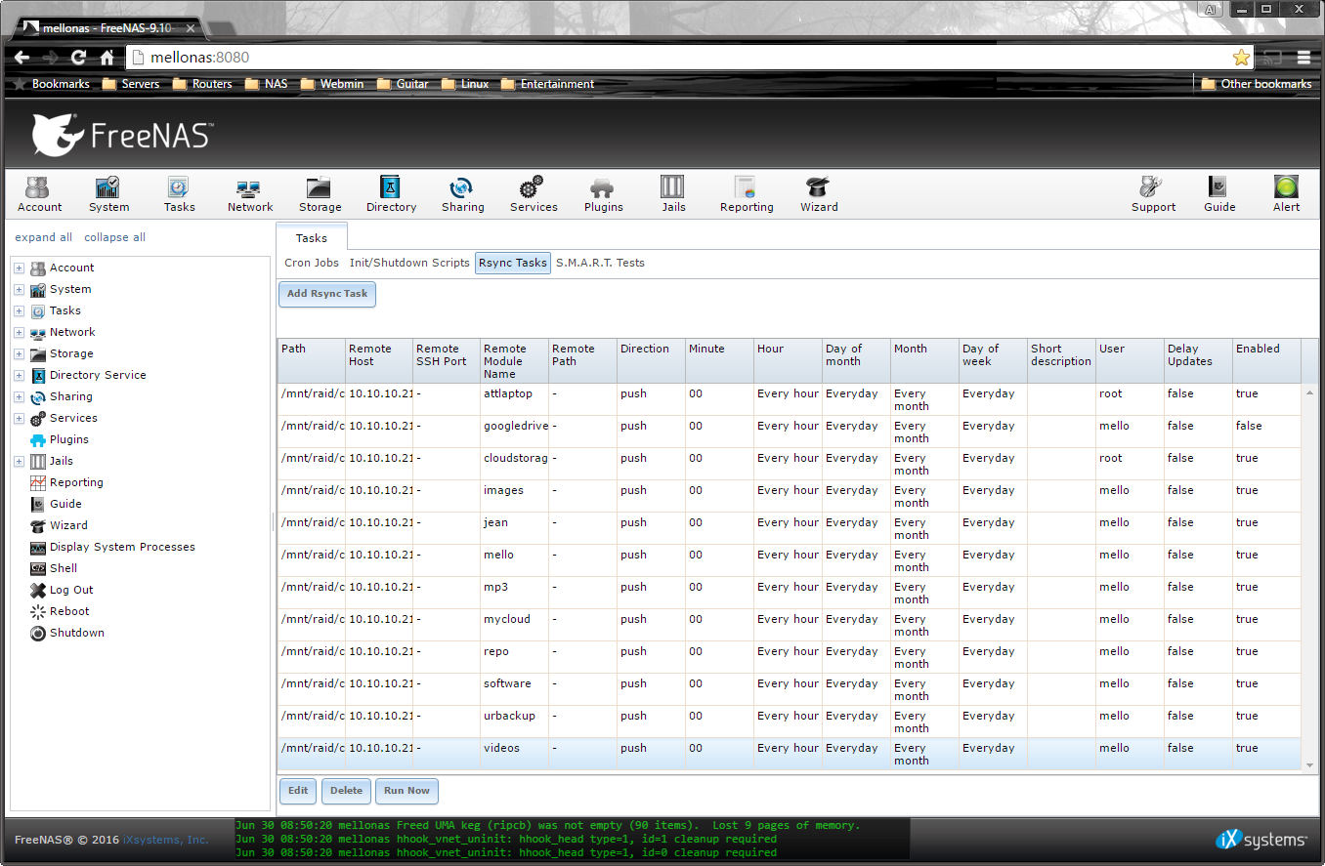This screenshot has width=1325, height=866.
Task: Expand the Sharing tree node
Action: tap(19, 396)
